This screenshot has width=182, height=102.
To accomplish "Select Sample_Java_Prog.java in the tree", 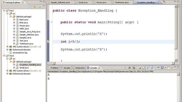I will tap(30, 32).
